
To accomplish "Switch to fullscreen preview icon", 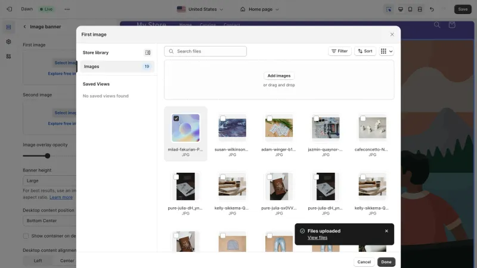I will point(420,9).
